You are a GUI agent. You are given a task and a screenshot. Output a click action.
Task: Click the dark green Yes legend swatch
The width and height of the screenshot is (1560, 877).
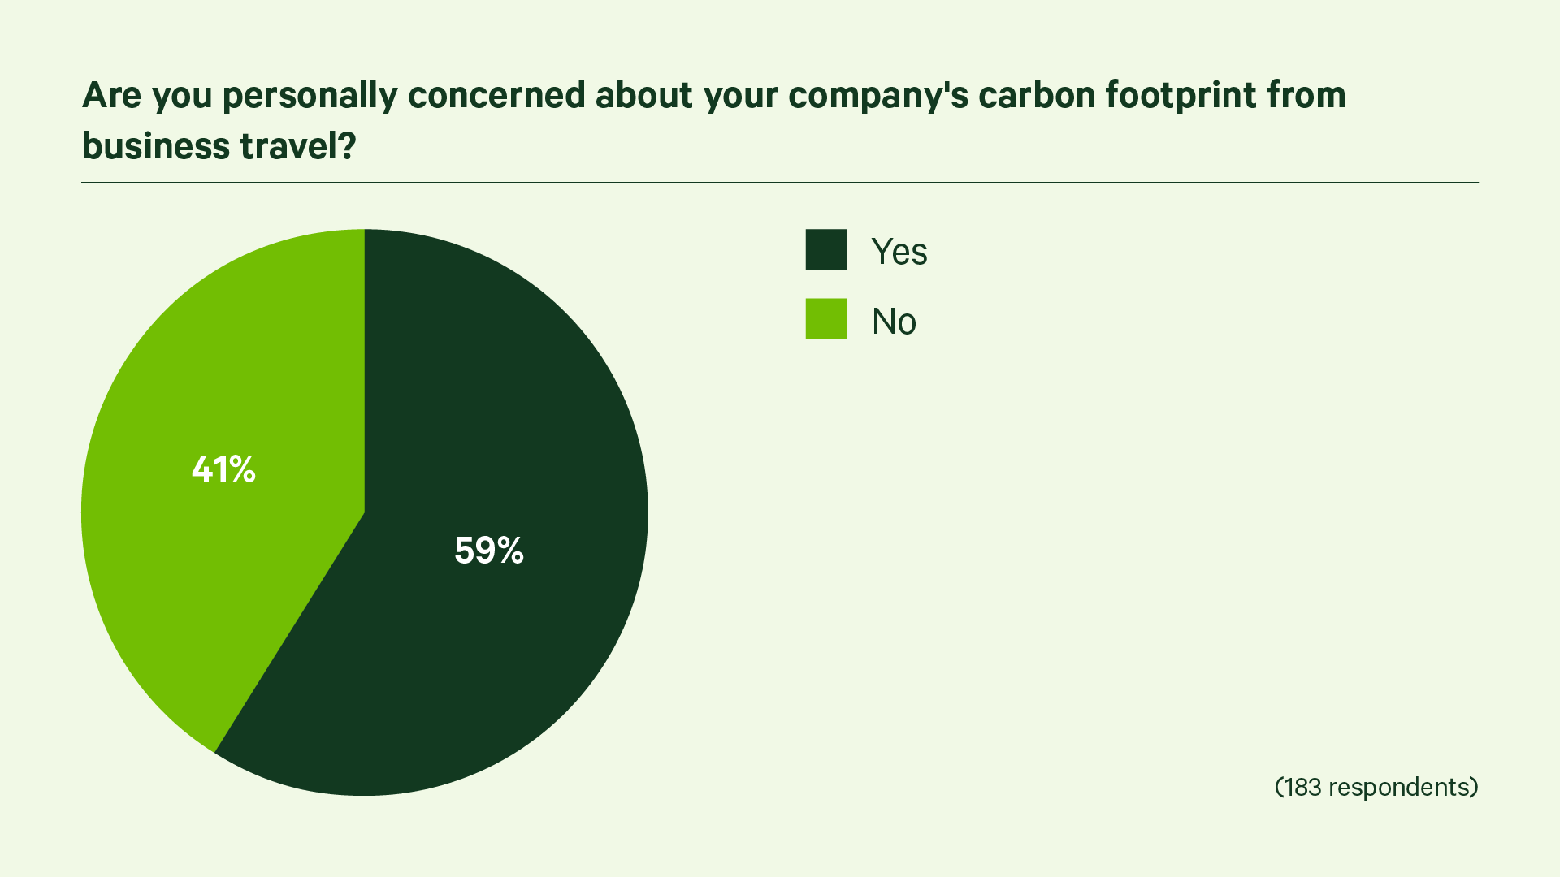(825, 249)
